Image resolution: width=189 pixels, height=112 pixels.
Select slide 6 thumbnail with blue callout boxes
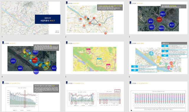click(x=158, y=58)
